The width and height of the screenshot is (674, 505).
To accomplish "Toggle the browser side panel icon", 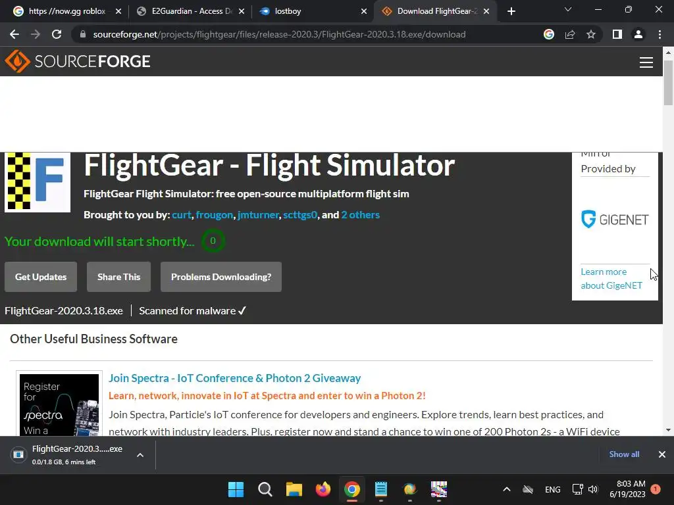I will tap(617, 34).
